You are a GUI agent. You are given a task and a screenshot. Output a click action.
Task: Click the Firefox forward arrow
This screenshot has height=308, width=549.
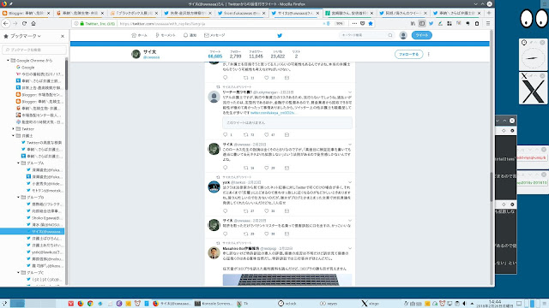click(x=15, y=23)
